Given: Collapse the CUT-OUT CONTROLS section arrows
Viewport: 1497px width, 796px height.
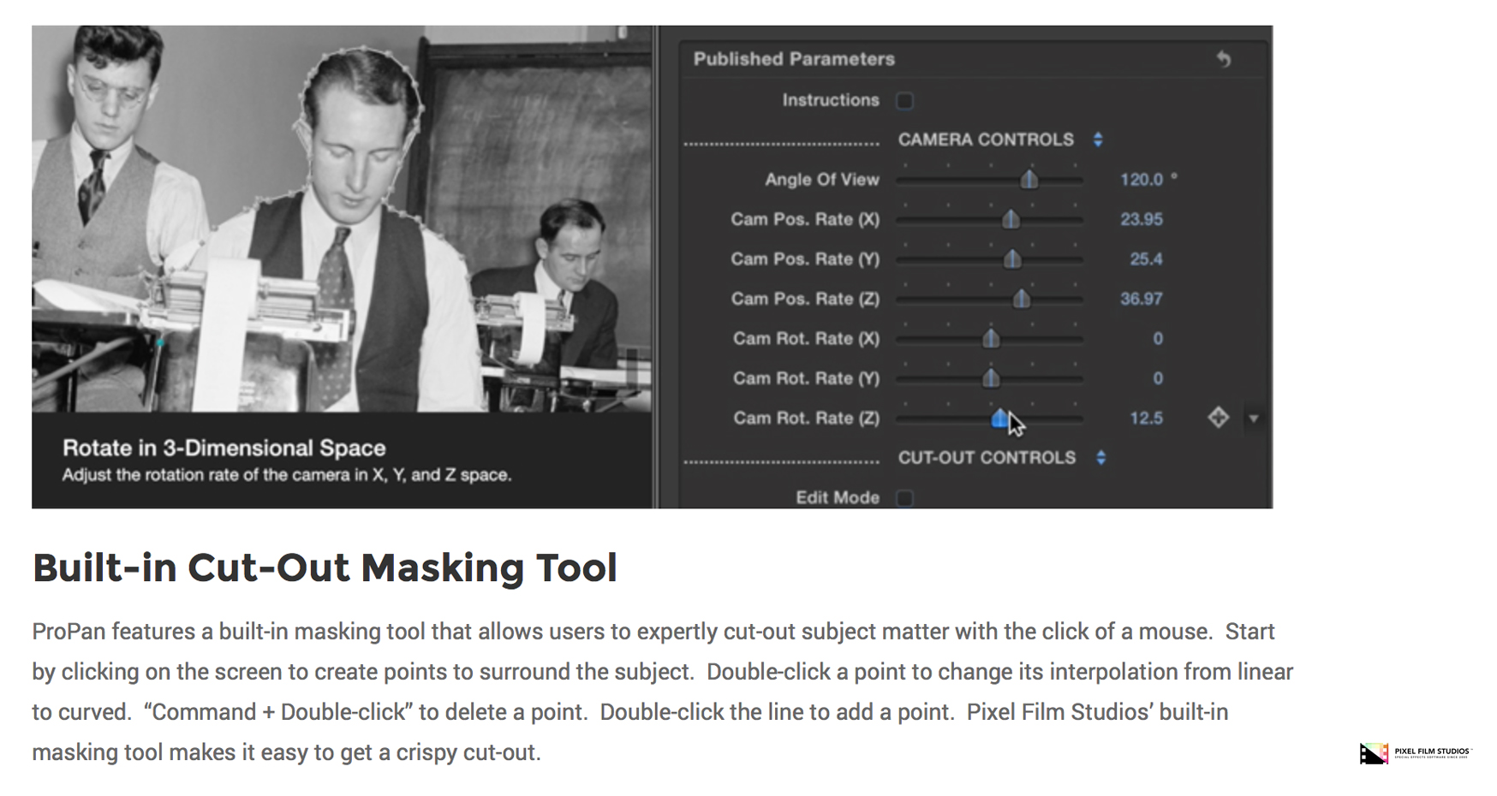Looking at the screenshot, I should pos(1101,458).
